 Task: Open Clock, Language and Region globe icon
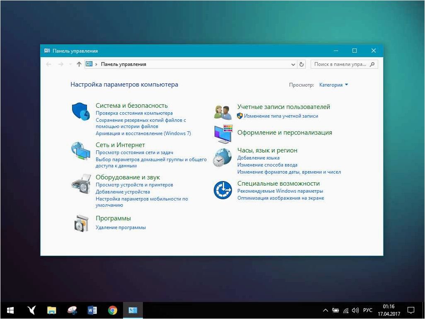click(222, 157)
